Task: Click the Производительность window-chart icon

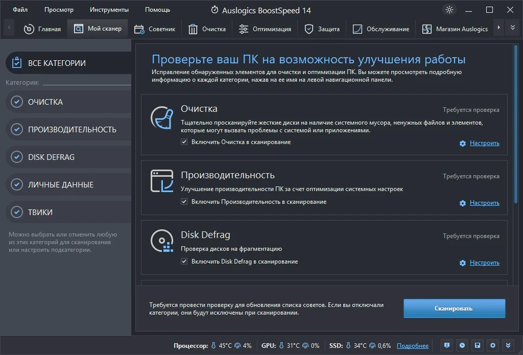Action: (162, 181)
